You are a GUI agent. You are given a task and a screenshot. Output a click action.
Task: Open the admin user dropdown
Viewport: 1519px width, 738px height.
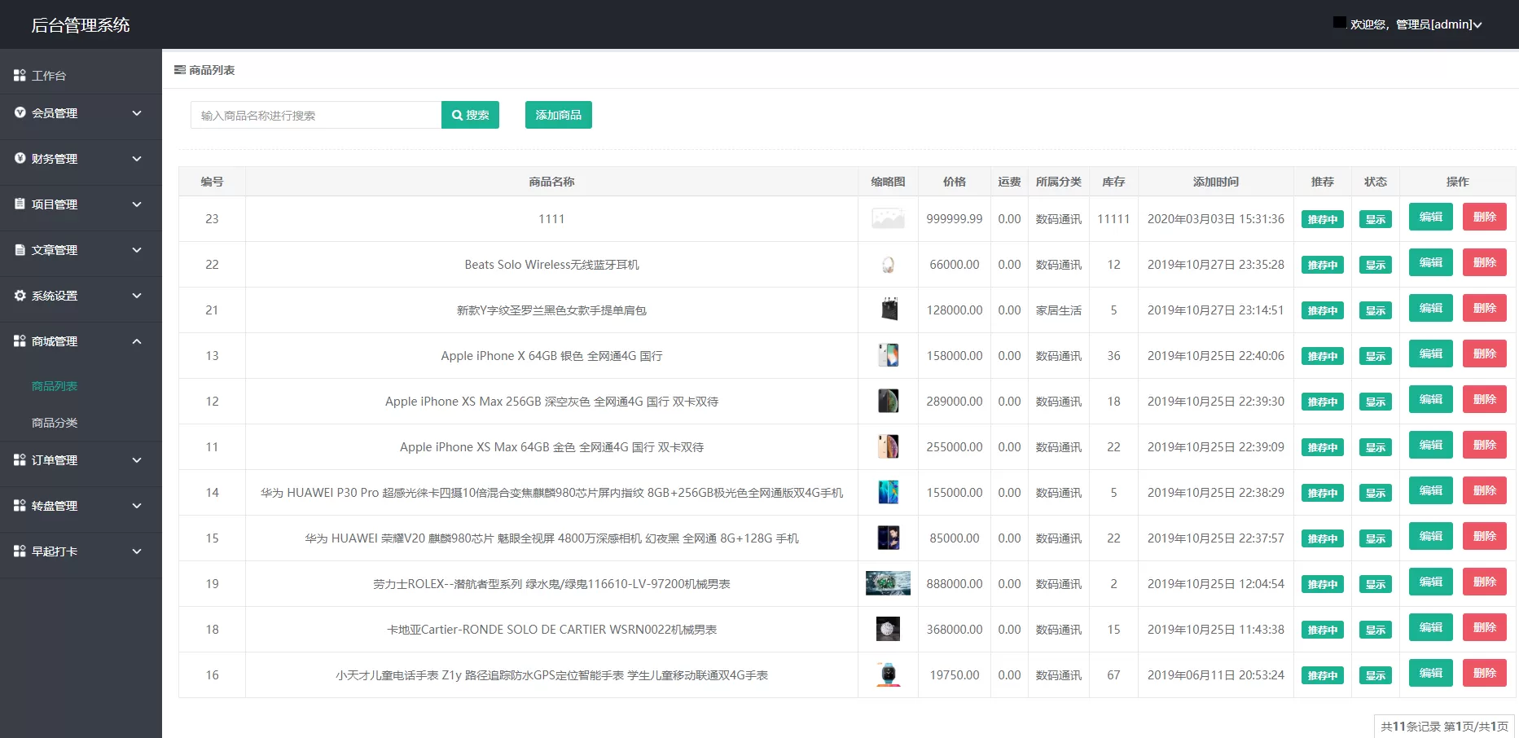1415,24
